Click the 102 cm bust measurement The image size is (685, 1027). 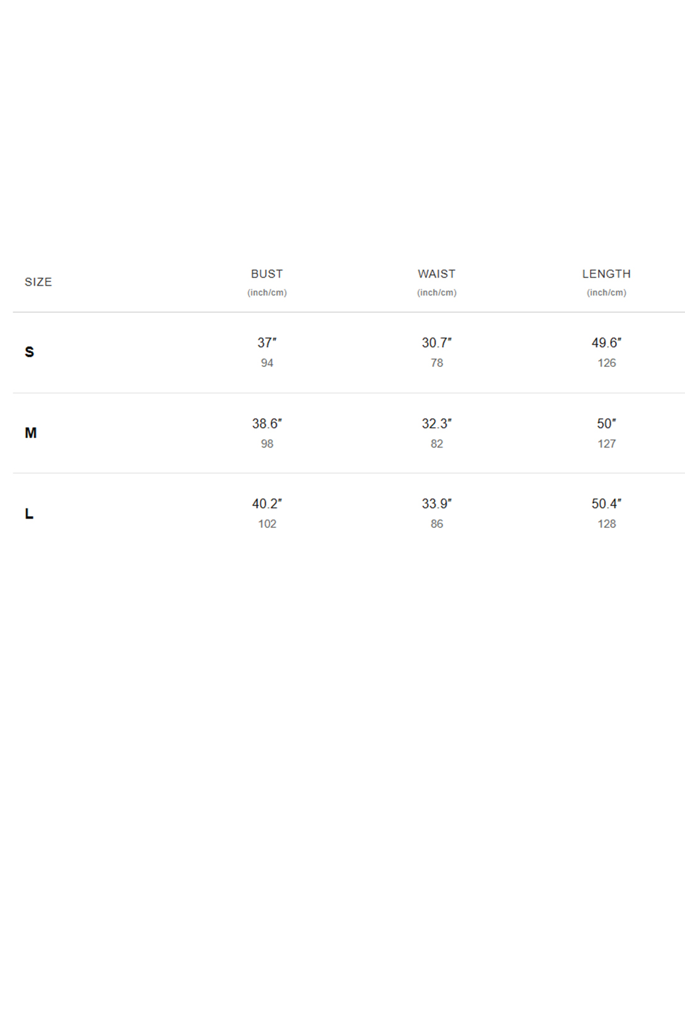(267, 524)
